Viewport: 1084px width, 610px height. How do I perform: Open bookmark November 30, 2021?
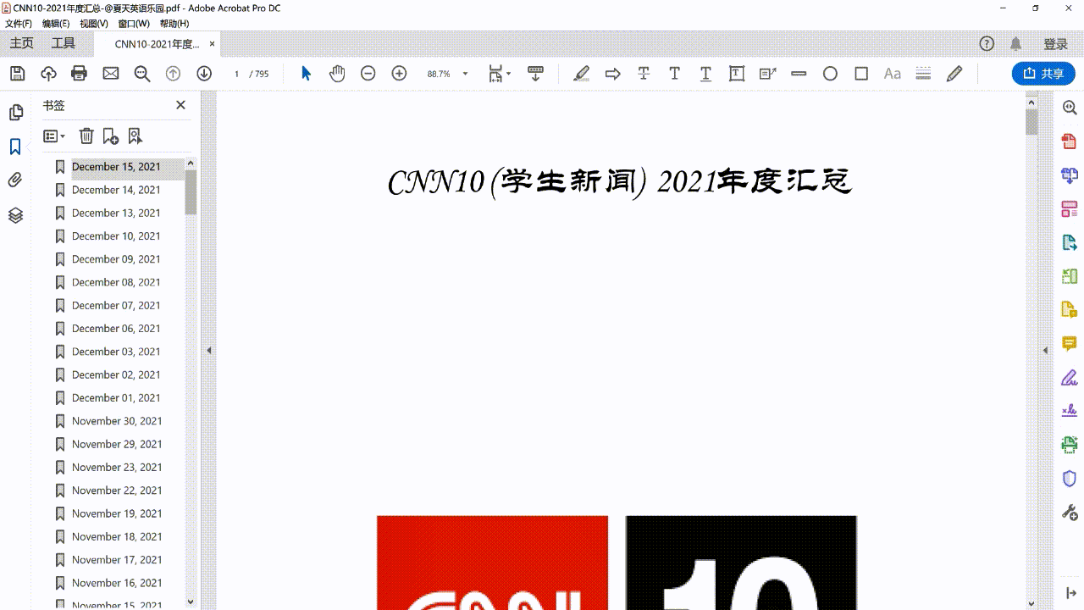point(117,421)
